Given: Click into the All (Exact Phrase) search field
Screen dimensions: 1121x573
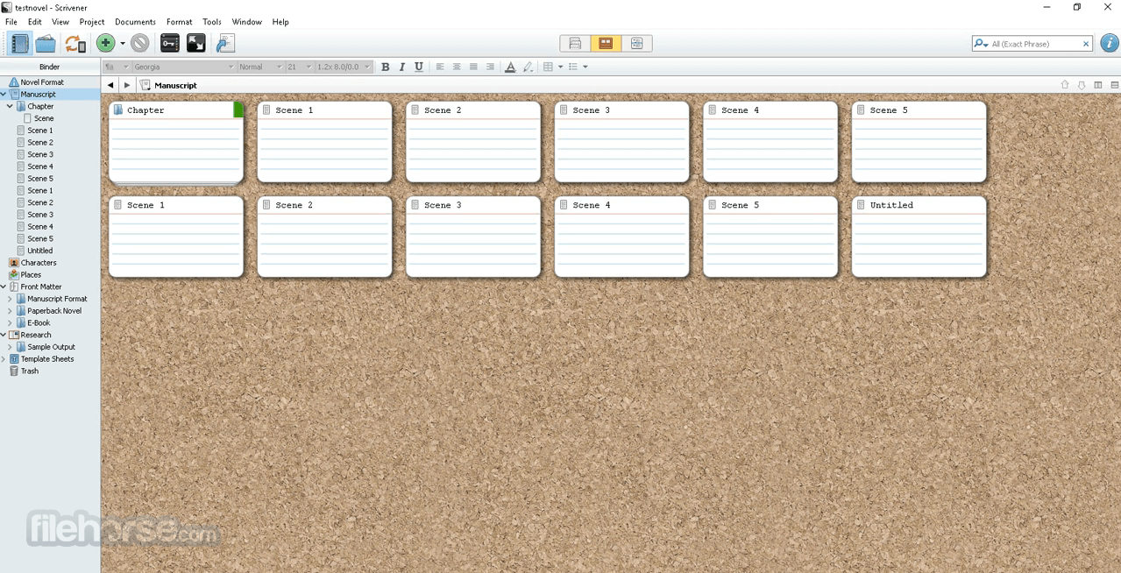Looking at the screenshot, I should pos(1034,44).
